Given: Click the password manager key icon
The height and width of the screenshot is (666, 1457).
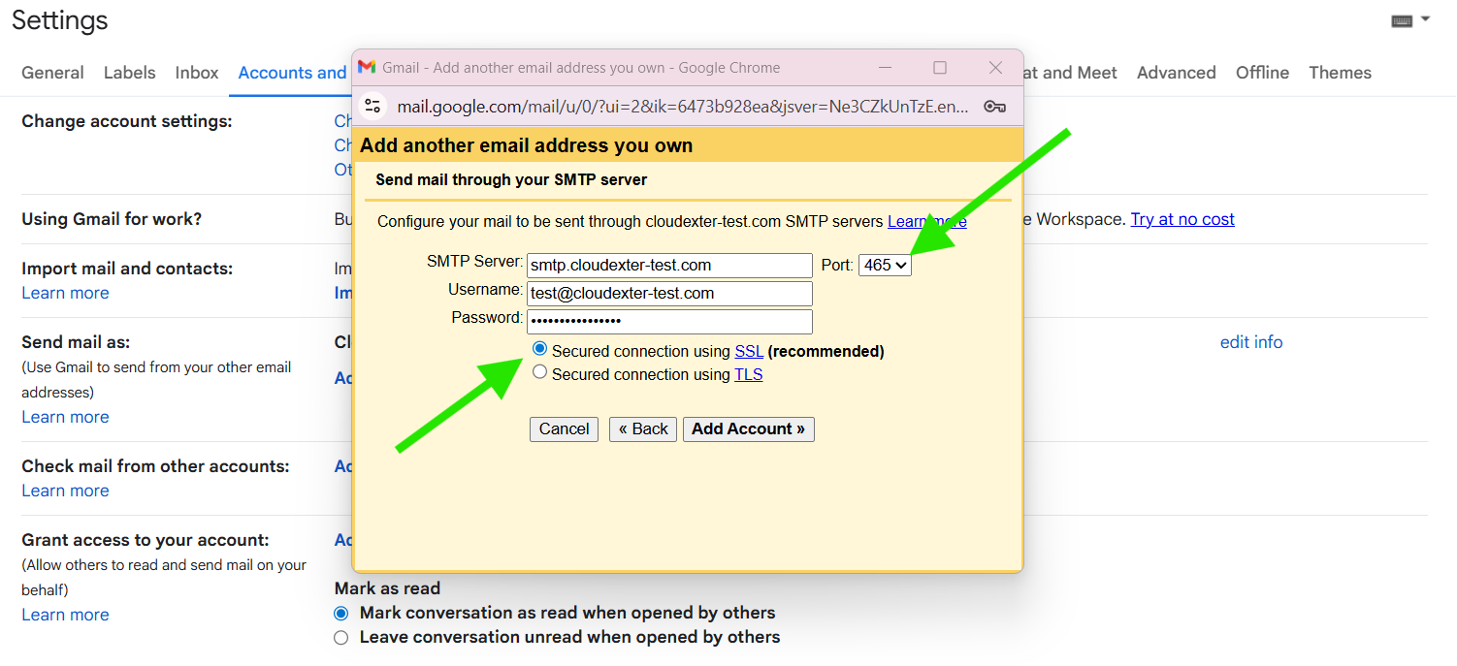Looking at the screenshot, I should tap(994, 107).
